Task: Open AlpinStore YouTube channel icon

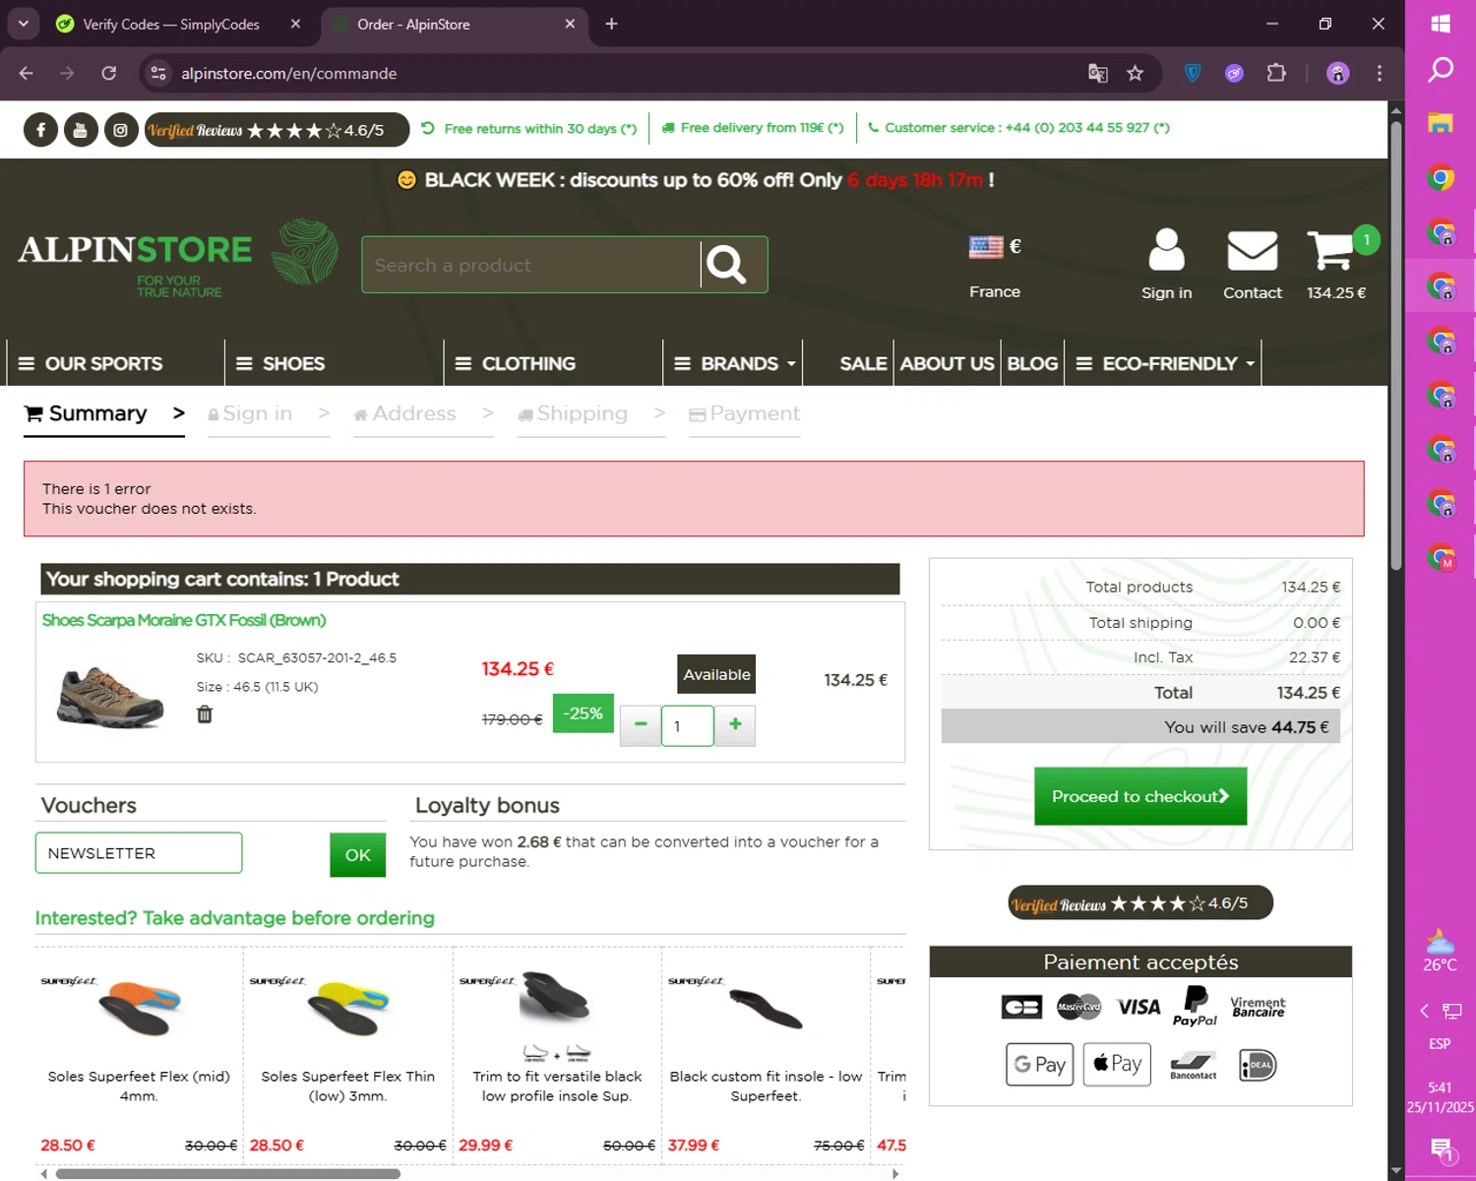Action: coord(81,130)
